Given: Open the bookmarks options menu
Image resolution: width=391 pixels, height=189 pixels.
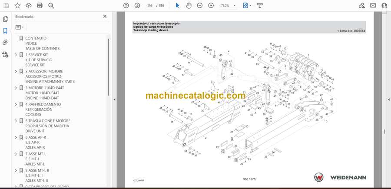Looking at the screenshot, I should click(19, 27).
